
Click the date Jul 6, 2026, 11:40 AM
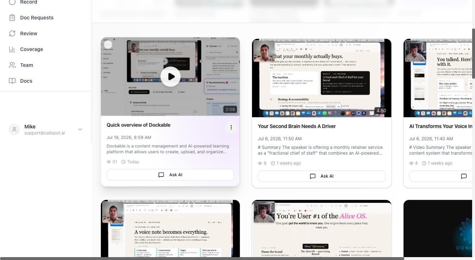click(431, 139)
